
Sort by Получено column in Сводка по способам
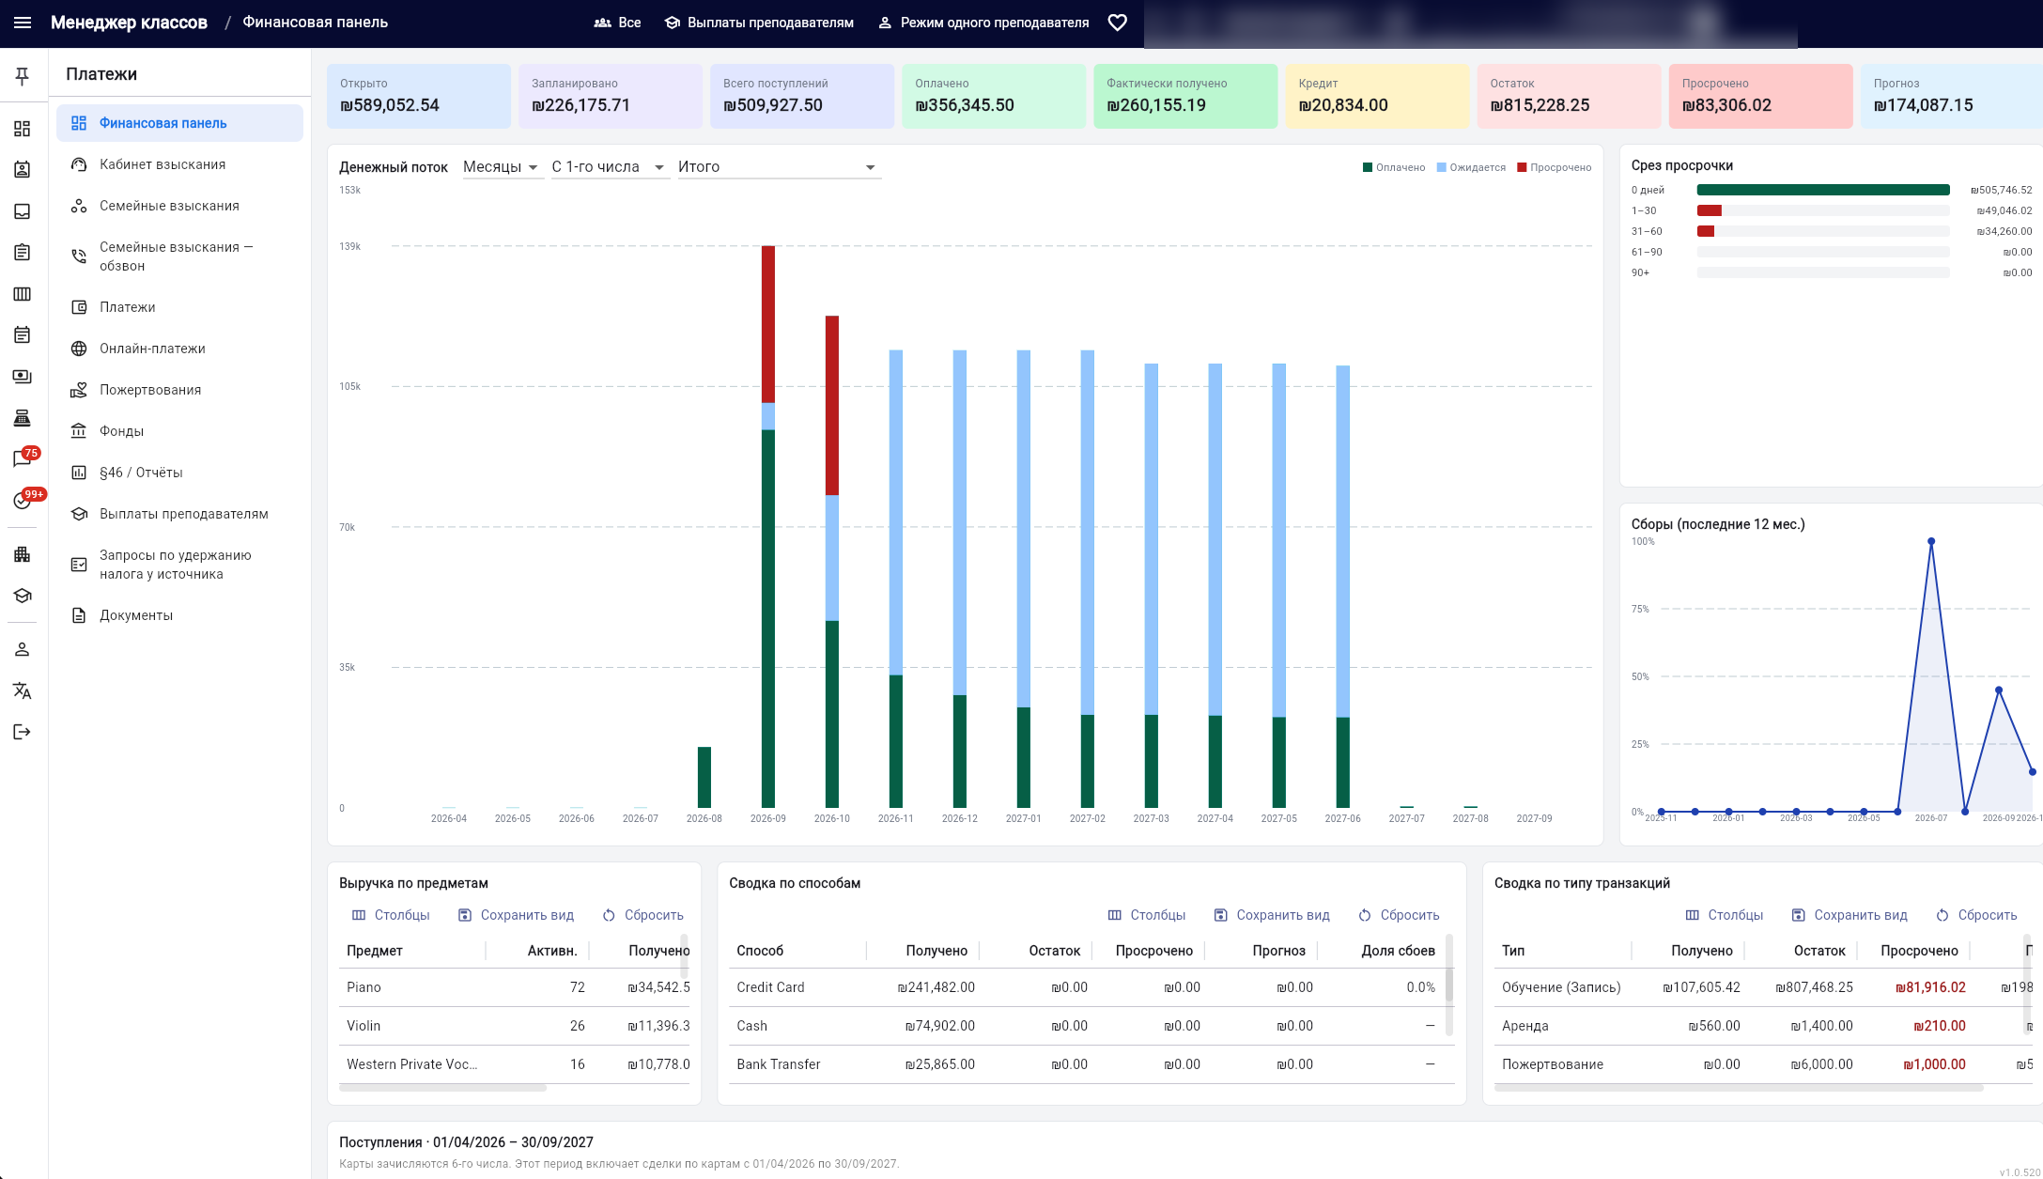click(x=936, y=951)
